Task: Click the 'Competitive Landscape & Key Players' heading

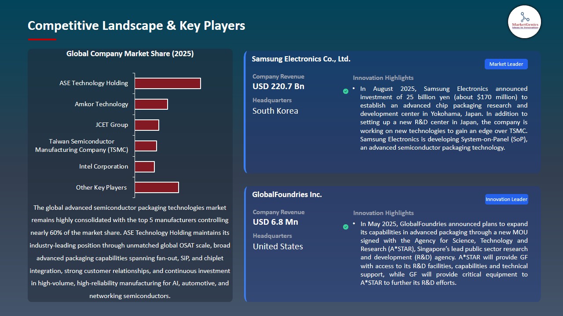Action: pos(136,25)
